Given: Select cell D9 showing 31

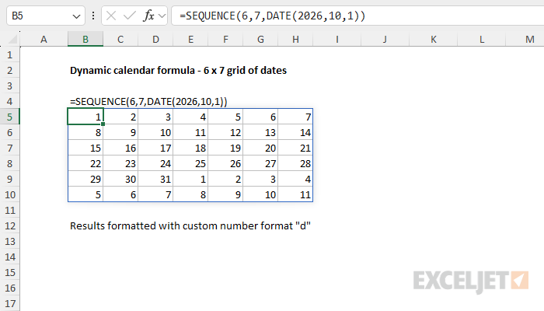Looking at the screenshot, I should 155,179.
